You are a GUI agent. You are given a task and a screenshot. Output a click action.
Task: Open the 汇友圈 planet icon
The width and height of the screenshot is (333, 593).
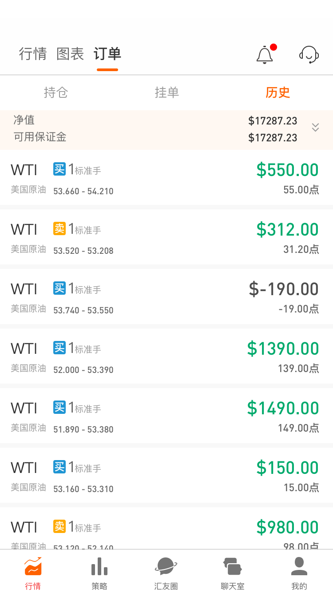[x=166, y=567]
